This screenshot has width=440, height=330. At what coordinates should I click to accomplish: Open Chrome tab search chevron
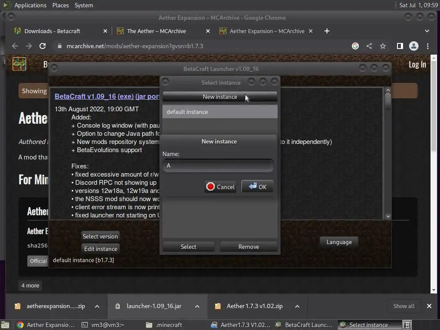coord(427,31)
